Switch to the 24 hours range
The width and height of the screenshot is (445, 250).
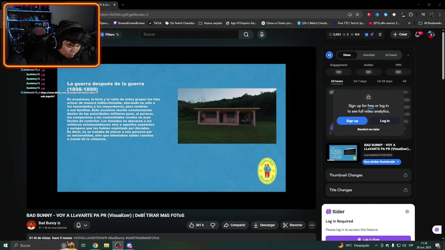(x=337, y=81)
